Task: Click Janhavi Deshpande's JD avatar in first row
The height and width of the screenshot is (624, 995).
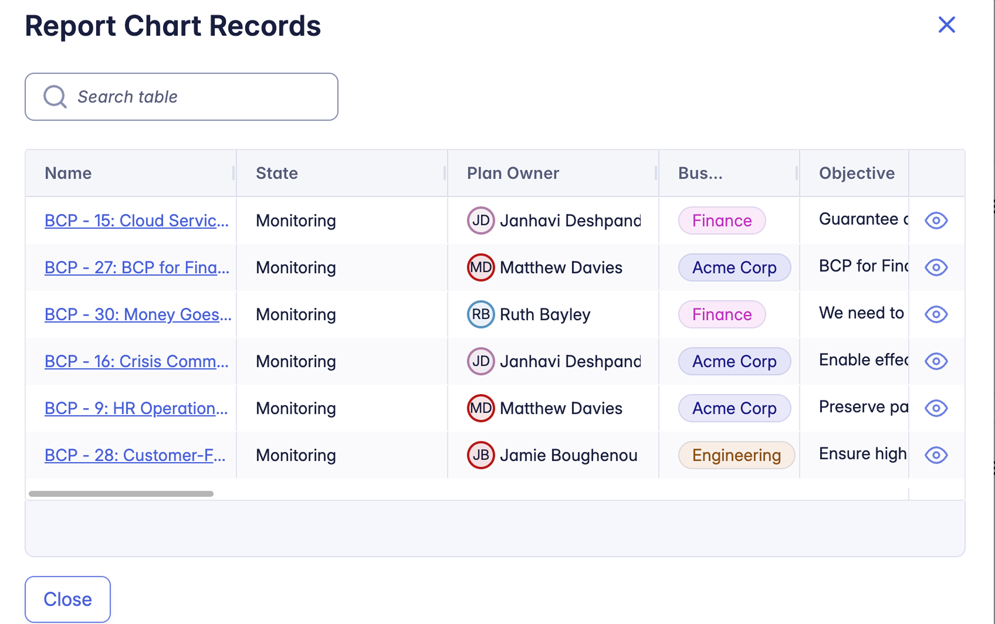Action: click(480, 220)
